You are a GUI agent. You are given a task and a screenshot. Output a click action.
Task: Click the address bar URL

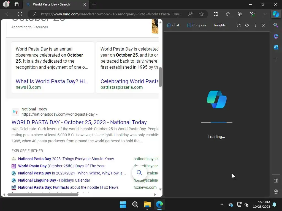coord(111,14)
